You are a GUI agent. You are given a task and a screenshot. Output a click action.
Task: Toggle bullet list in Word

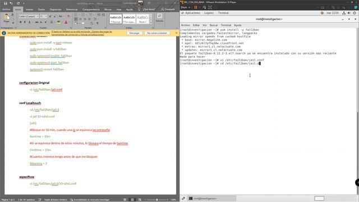pos(76,15)
